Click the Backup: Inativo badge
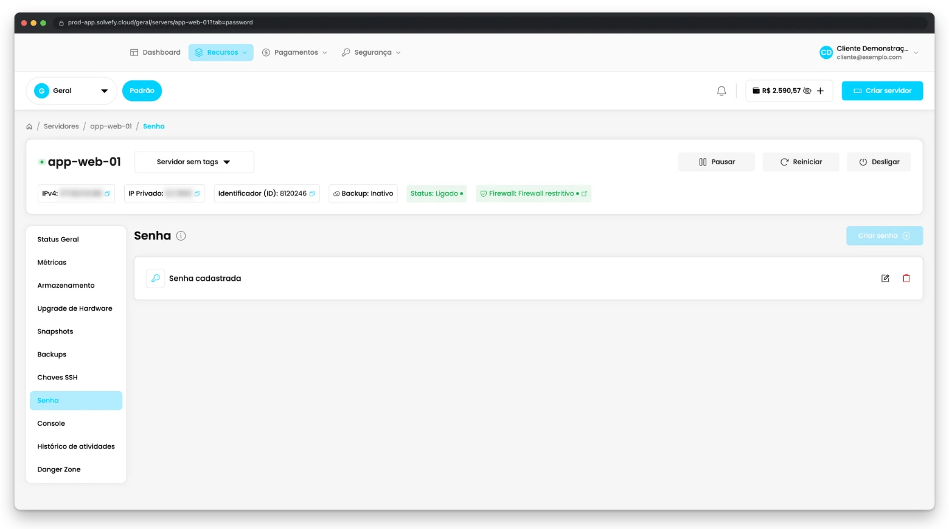The width and height of the screenshot is (949, 529). point(363,193)
